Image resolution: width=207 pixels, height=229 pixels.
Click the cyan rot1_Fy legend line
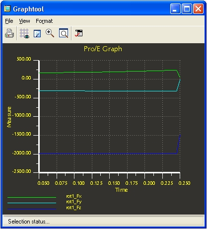click(32, 203)
